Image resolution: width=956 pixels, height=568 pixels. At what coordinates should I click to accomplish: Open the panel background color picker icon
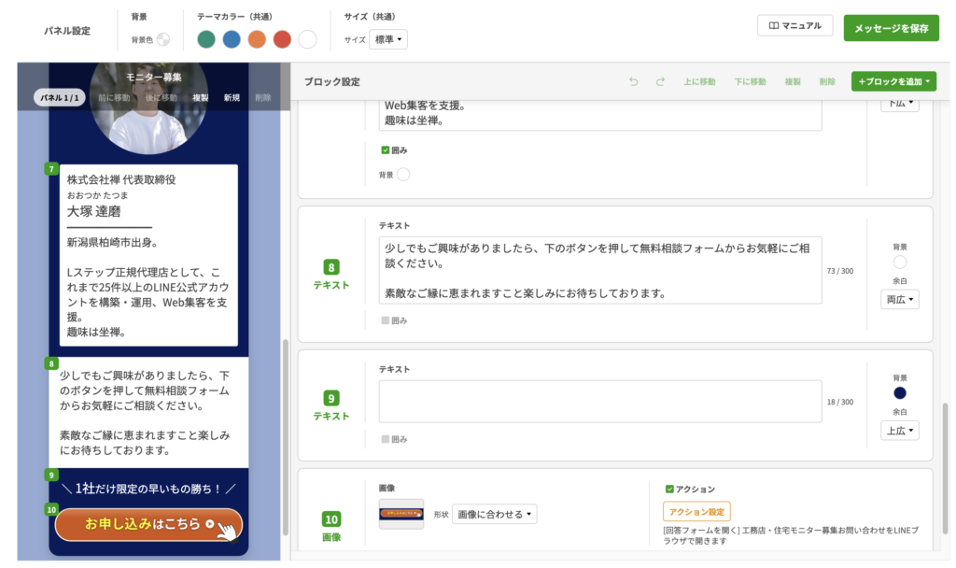click(163, 39)
